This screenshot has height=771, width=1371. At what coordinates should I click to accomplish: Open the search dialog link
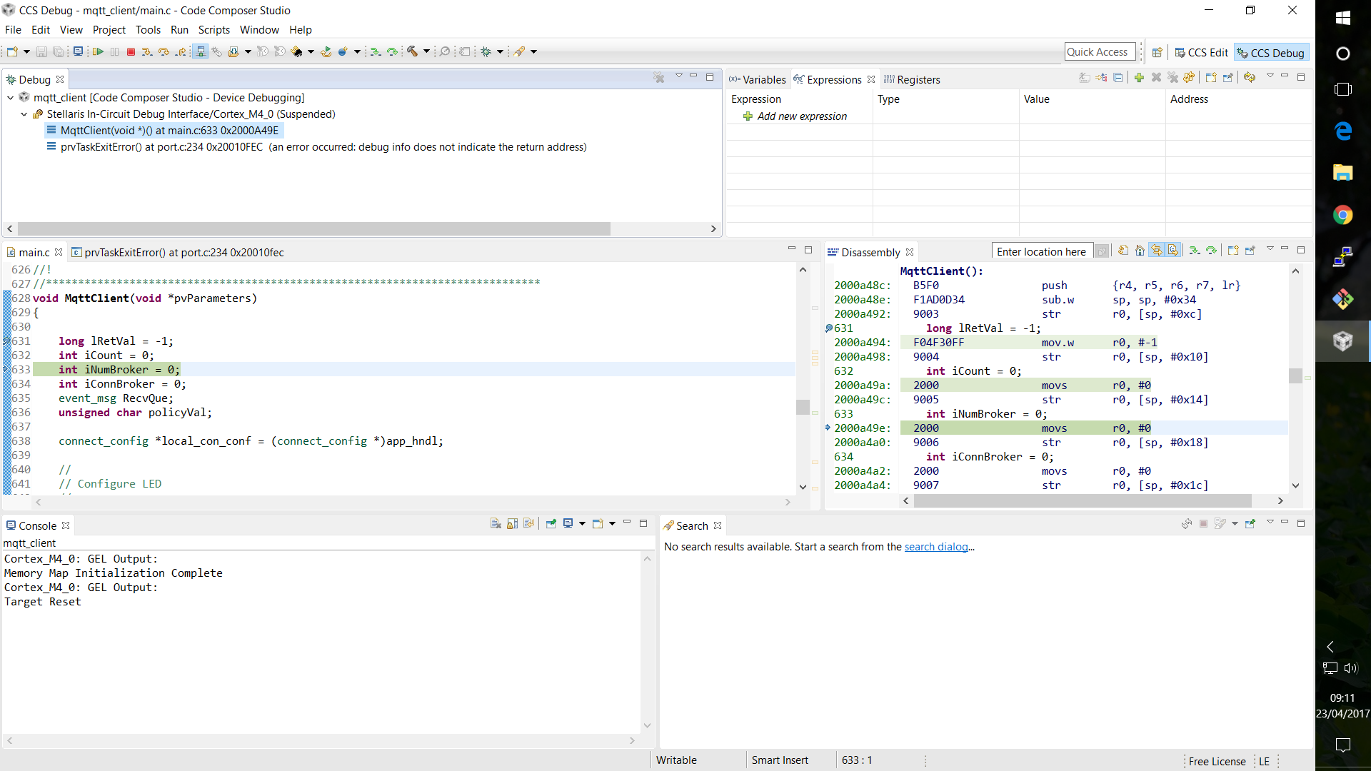pyautogui.click(x=936, y=547)
